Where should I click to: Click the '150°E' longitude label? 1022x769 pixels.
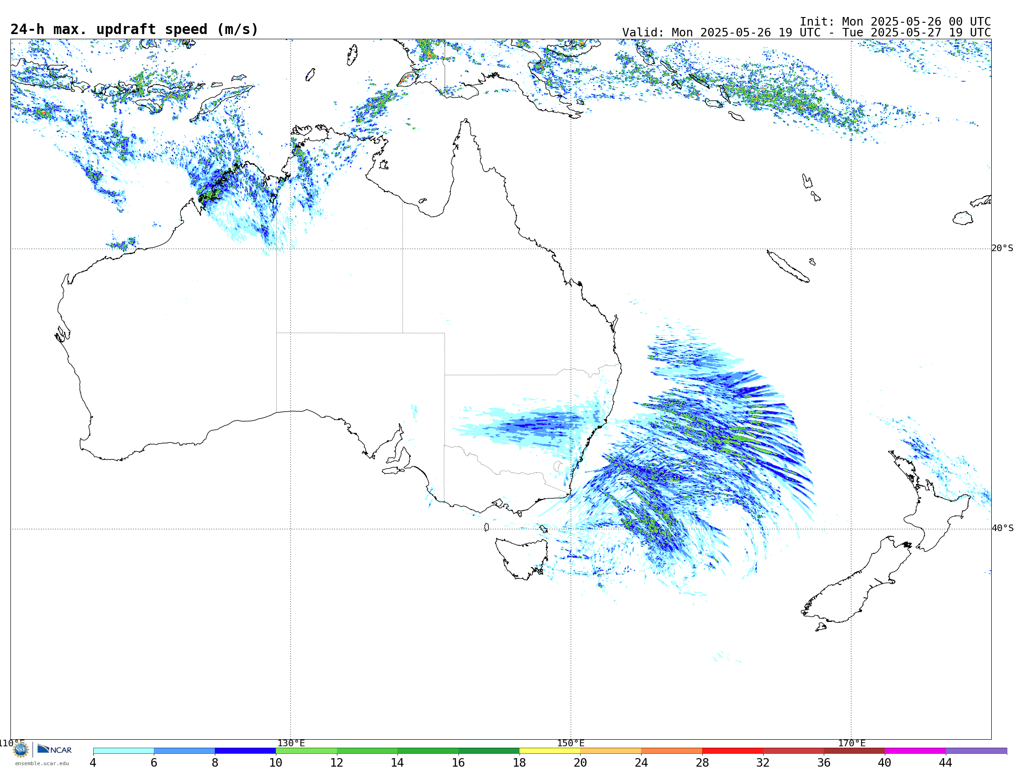click(x=571, y=743)
